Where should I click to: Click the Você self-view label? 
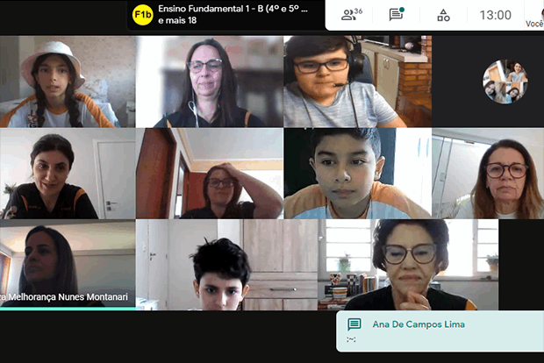coord(534,24)
